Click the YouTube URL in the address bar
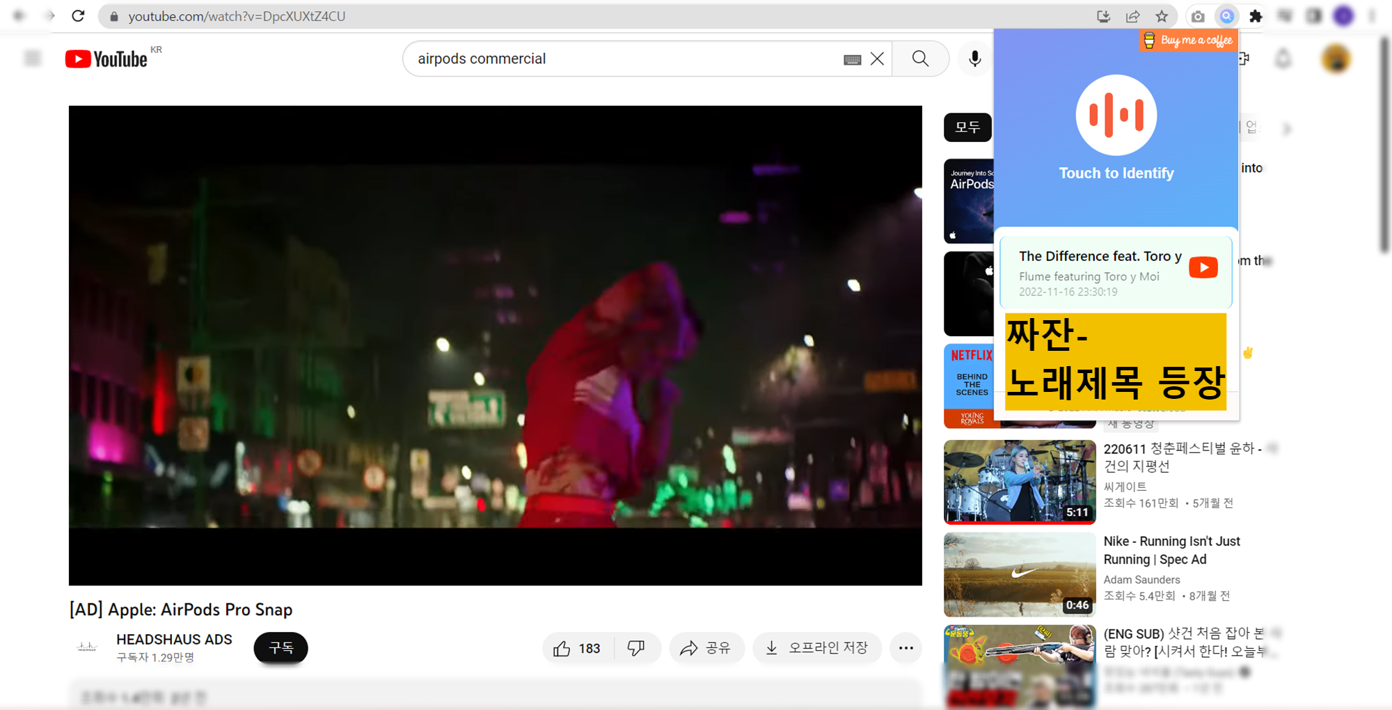 pyautogui.click(x=237, y=17)
